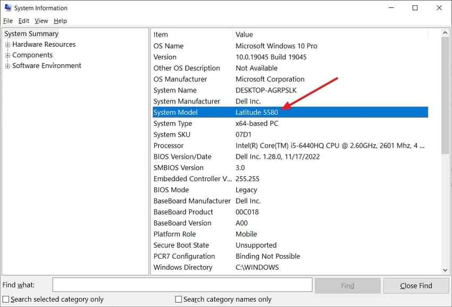Click the Binding Not Possible value

268,257
